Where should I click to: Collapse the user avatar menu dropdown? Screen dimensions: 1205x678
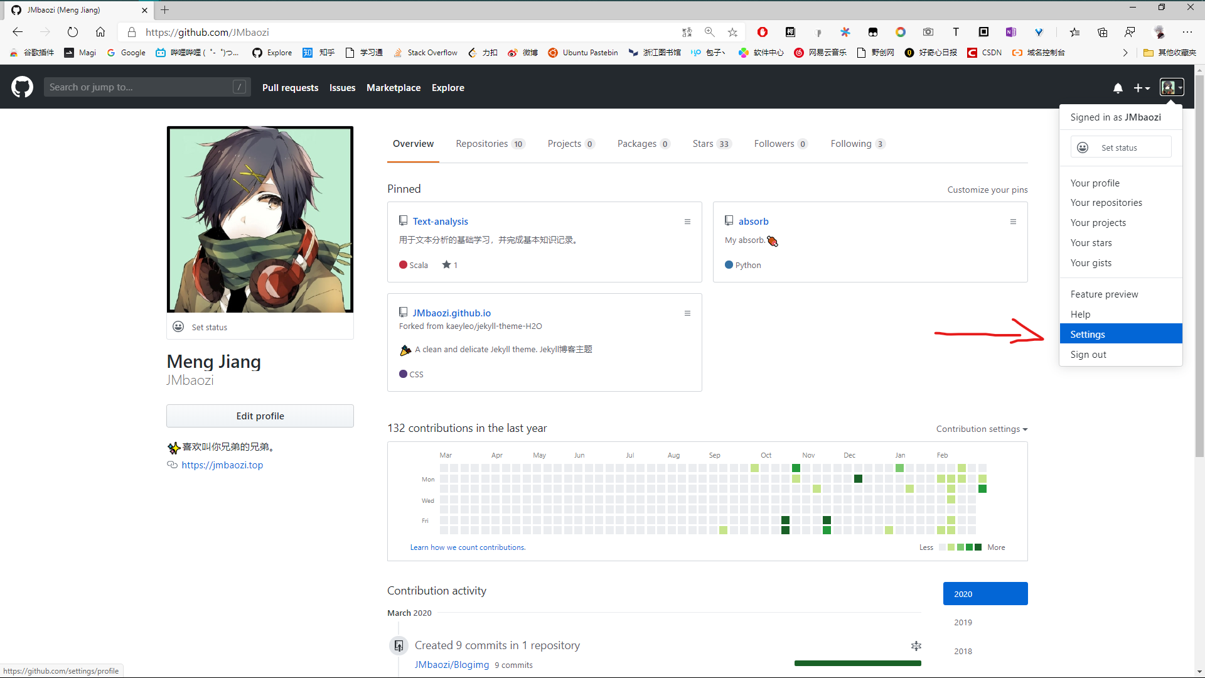coord(1171,88)
